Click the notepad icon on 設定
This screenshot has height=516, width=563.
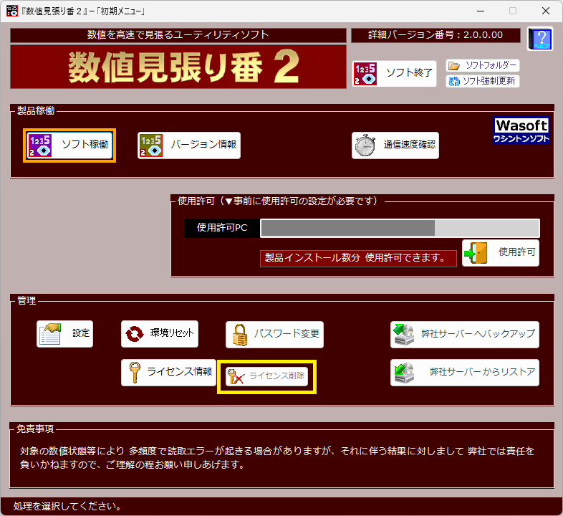[50, 334]
